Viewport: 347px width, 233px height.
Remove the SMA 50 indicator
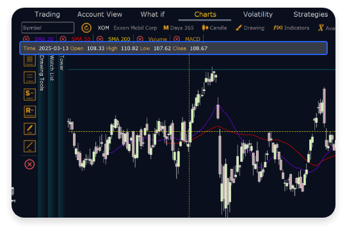[x=63, y=39]
